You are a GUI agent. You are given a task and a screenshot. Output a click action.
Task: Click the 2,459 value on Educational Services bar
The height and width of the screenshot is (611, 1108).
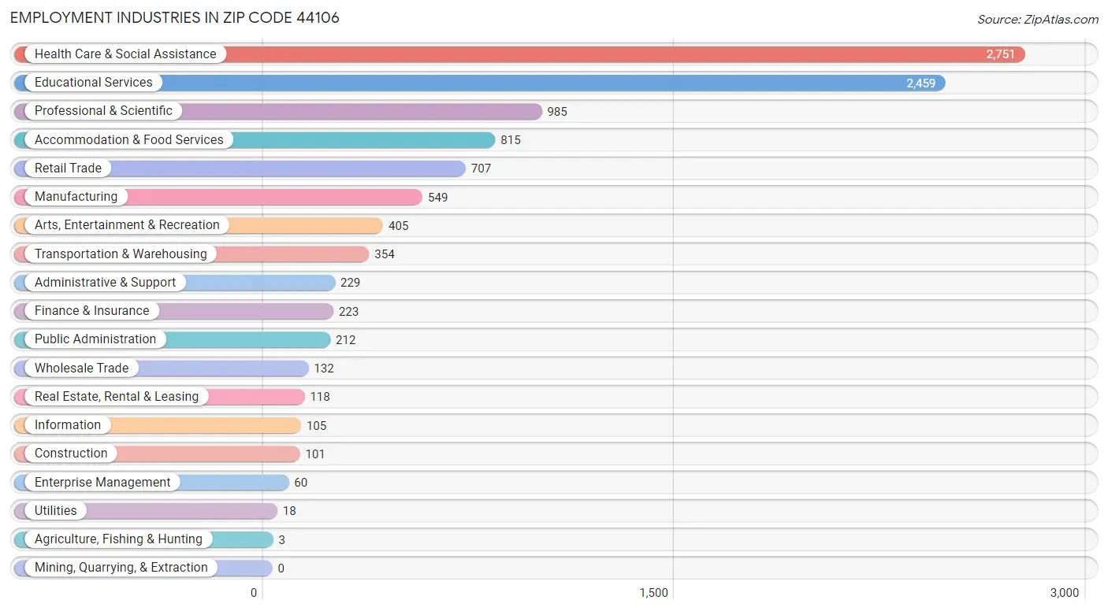coord(920,83)
